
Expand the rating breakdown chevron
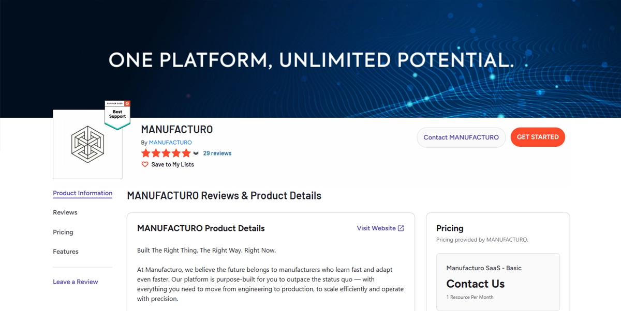coord(196,153)
